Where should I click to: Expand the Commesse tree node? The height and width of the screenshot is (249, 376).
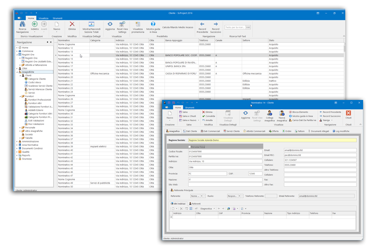(17, 51)
